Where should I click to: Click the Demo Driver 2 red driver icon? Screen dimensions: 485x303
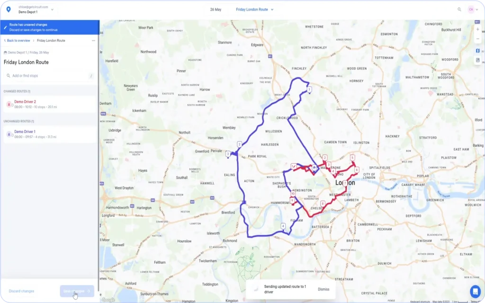[9, 105]
